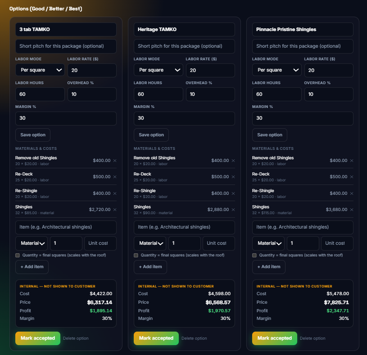Click item name field in Pinnacle Pristine
This screenshot has width=367, height=355.
pyautogui.click(x=303, y=227)
